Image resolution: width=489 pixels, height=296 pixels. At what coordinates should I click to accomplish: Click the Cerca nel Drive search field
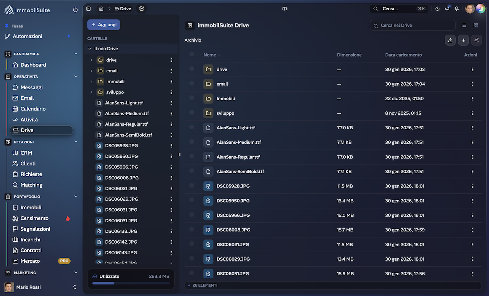(413, 26)
